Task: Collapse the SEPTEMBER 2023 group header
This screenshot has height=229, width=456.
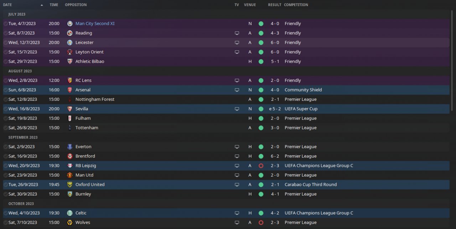Action: click(23, 137)
